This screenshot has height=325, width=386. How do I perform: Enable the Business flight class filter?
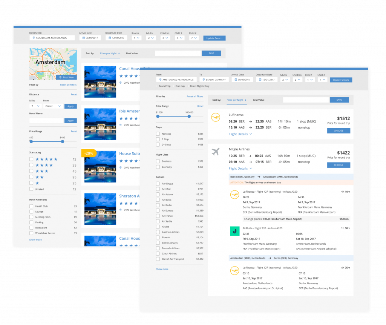[158, 161]
